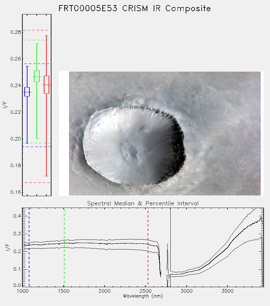Click the red box in the boxplot
This screenshot has height=306, width=270.
point(46,85)
